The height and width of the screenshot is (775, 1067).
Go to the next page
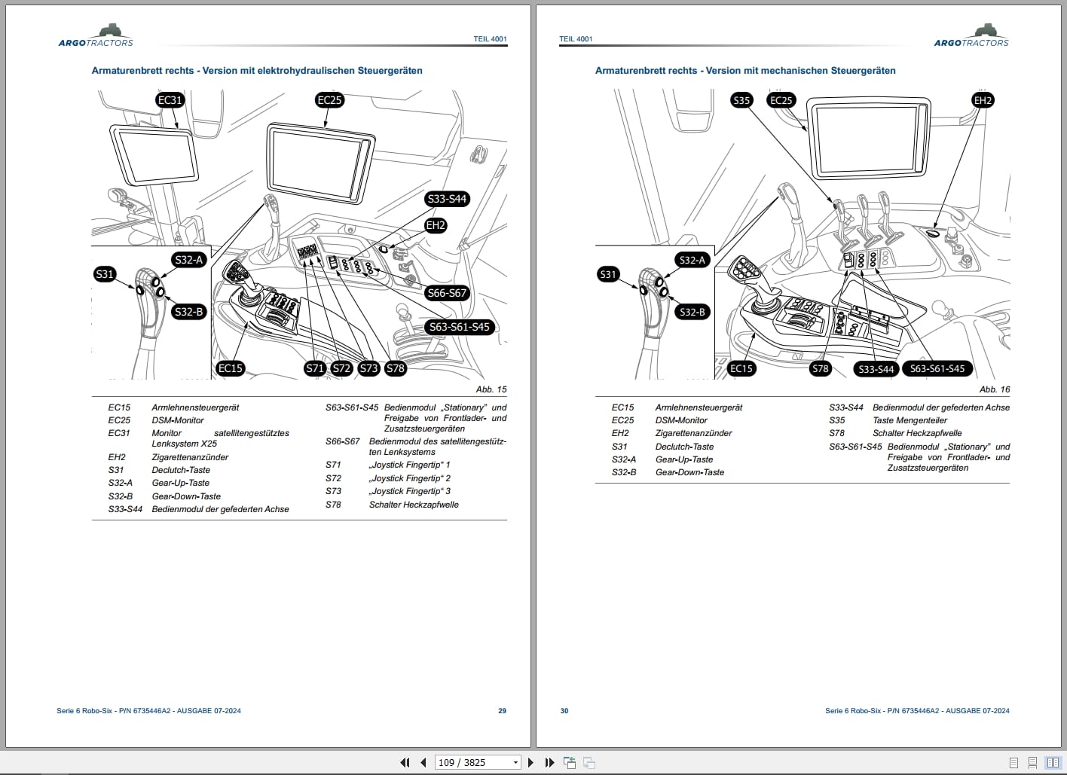coord(531,762)
